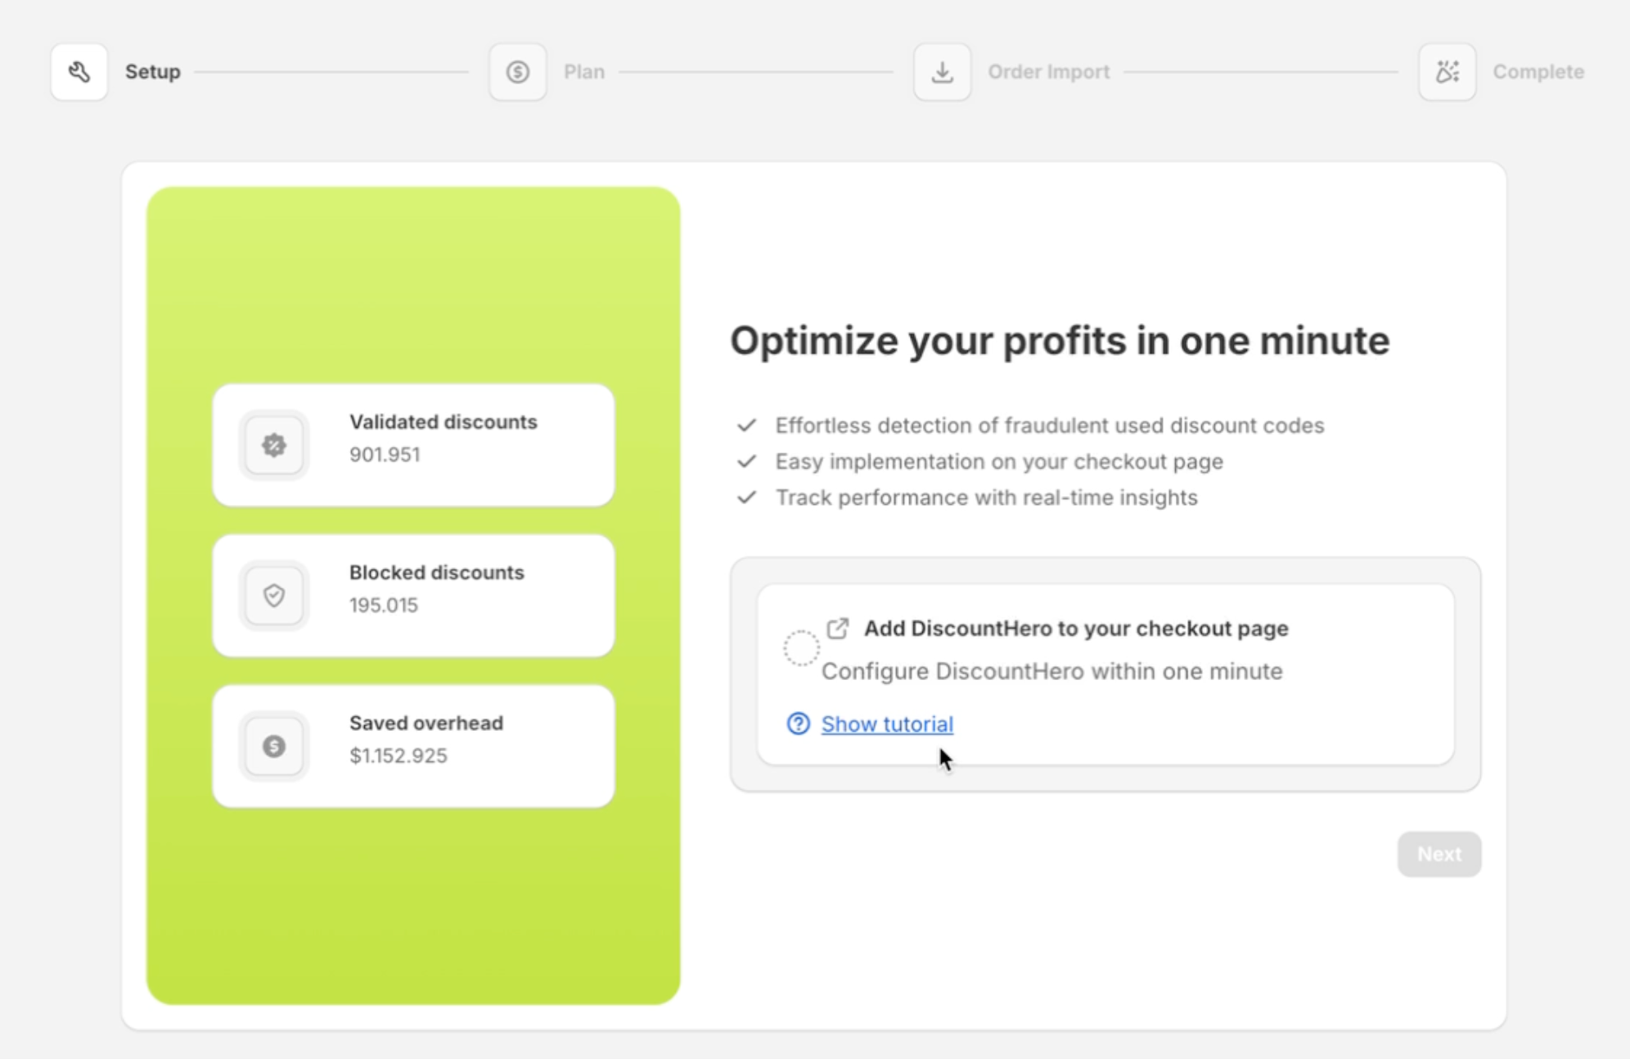This screenshot has width=1630, height=1059.
Task: Click the Order Import download icon
Action: coord(943,72)
